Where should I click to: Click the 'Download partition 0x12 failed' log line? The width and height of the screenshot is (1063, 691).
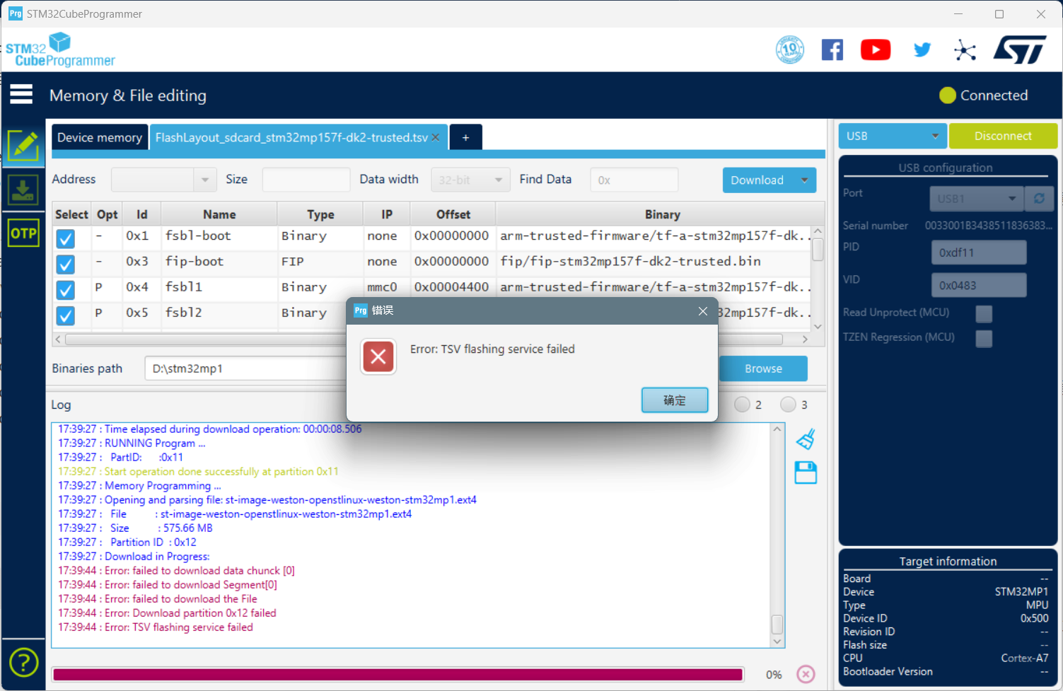(x=167, y=613)
